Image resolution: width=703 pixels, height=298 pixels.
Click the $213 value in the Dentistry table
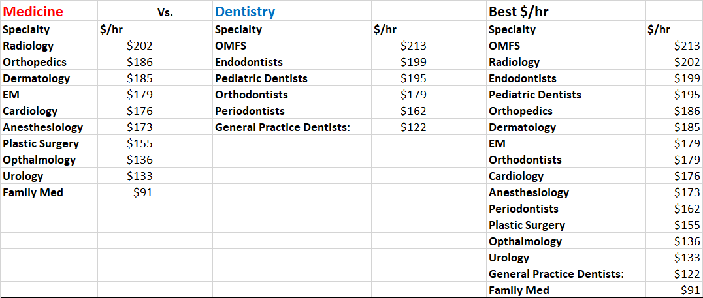(413, 46)
